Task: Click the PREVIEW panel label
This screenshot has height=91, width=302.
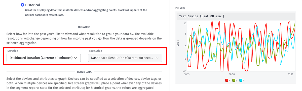Action: tap(180, 8)
